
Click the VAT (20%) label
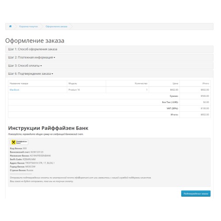point(172,108)
